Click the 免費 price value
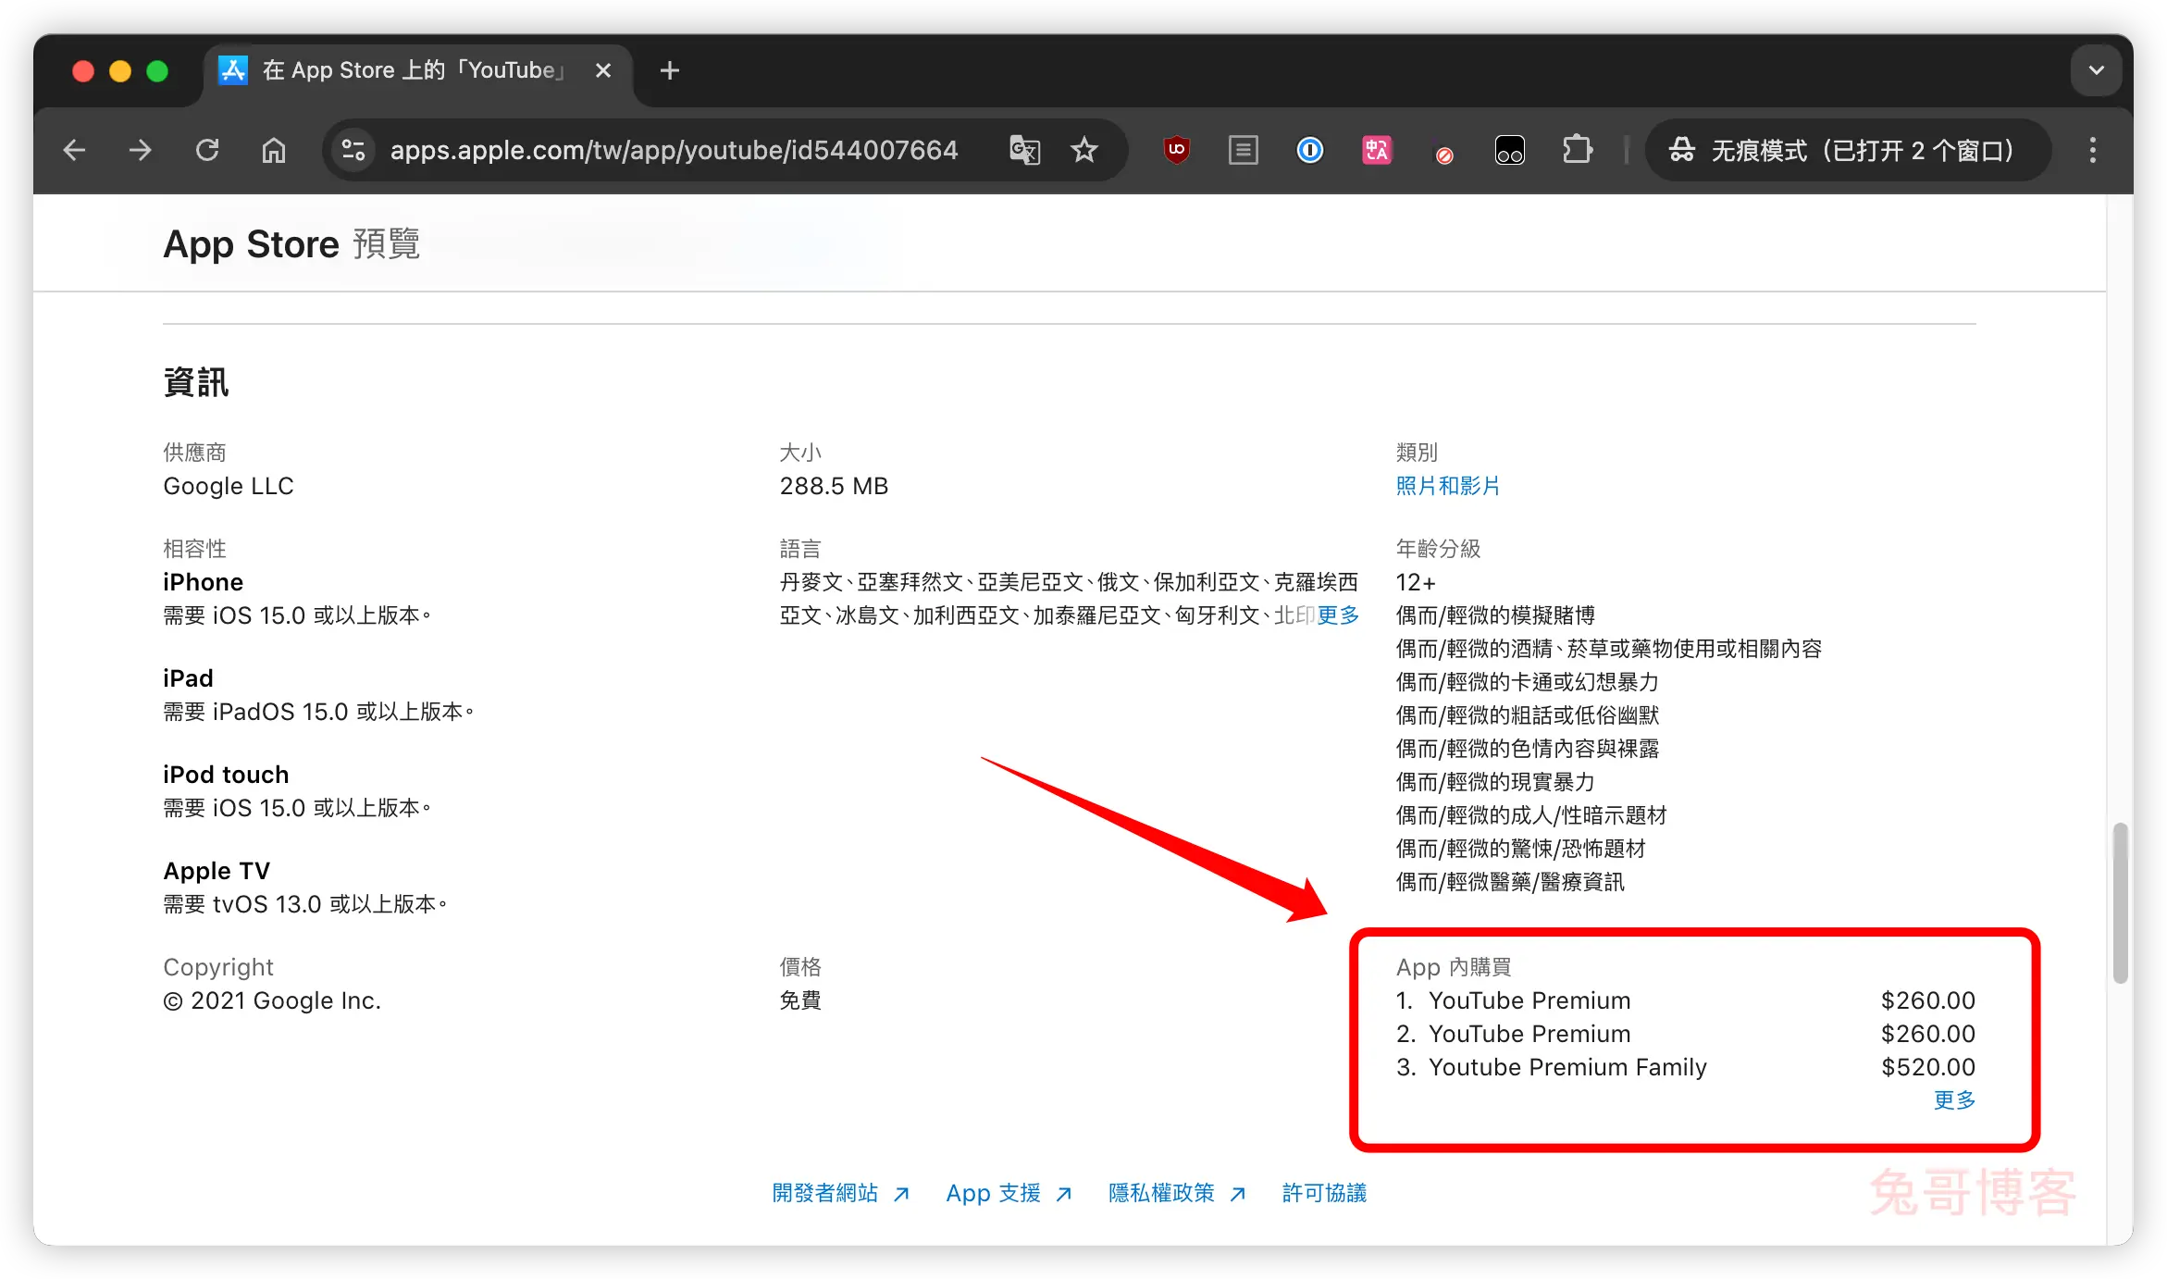The height and width of the screenshot is (1279, 2167). coord(800,1000)
